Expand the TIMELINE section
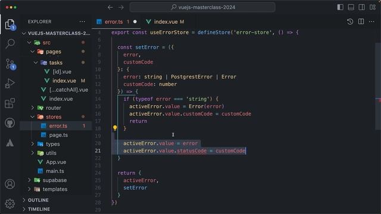This screenshot has width=381, height=214. (x=55, y=209)
